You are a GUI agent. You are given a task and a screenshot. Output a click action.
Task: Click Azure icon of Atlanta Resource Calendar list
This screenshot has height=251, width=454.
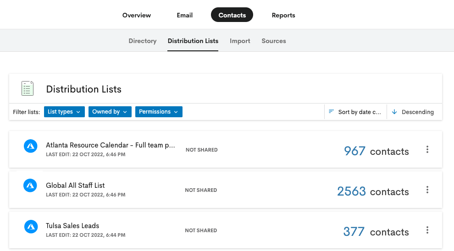point(30,146)
